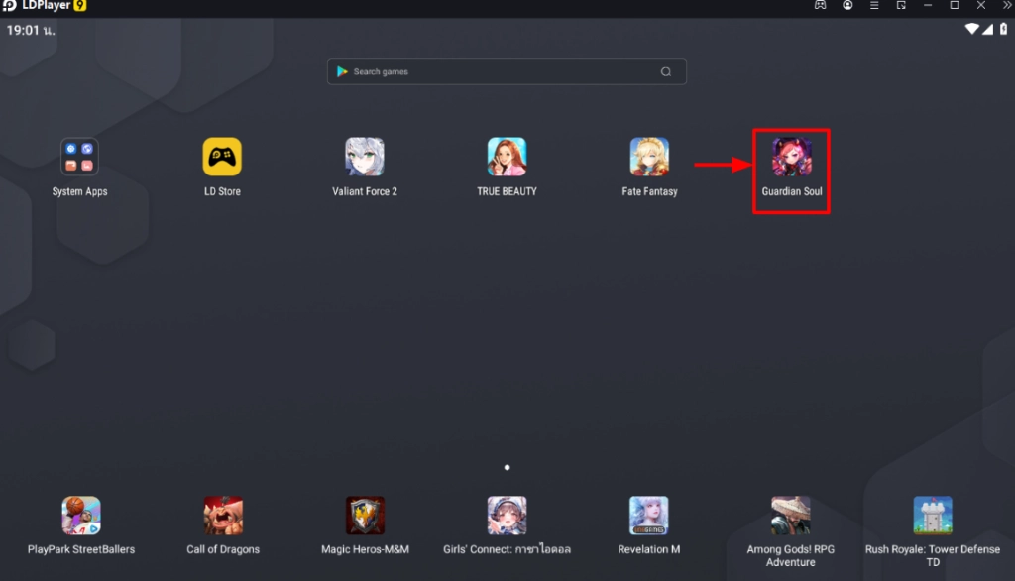Open the System Apps folder

coord(79,157)
